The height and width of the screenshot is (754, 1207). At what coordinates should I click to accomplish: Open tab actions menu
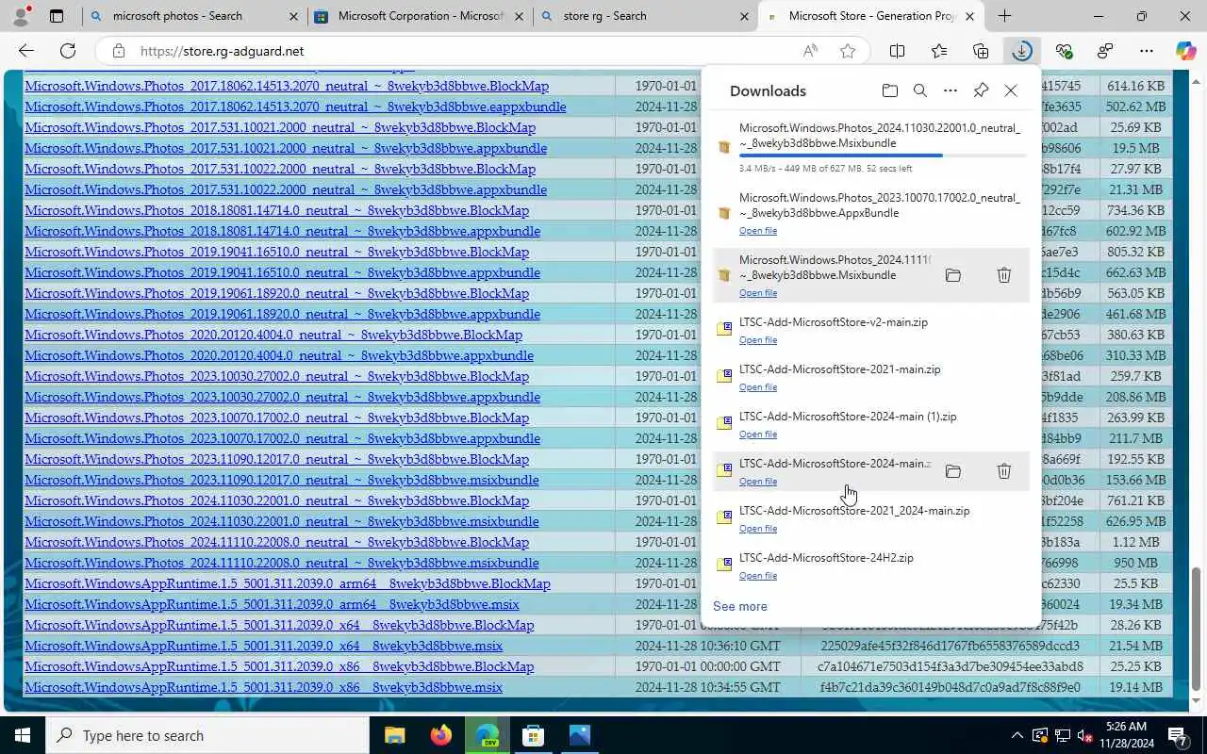[x=57, y=16]
